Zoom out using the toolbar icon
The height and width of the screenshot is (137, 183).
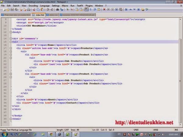[72, 10]
